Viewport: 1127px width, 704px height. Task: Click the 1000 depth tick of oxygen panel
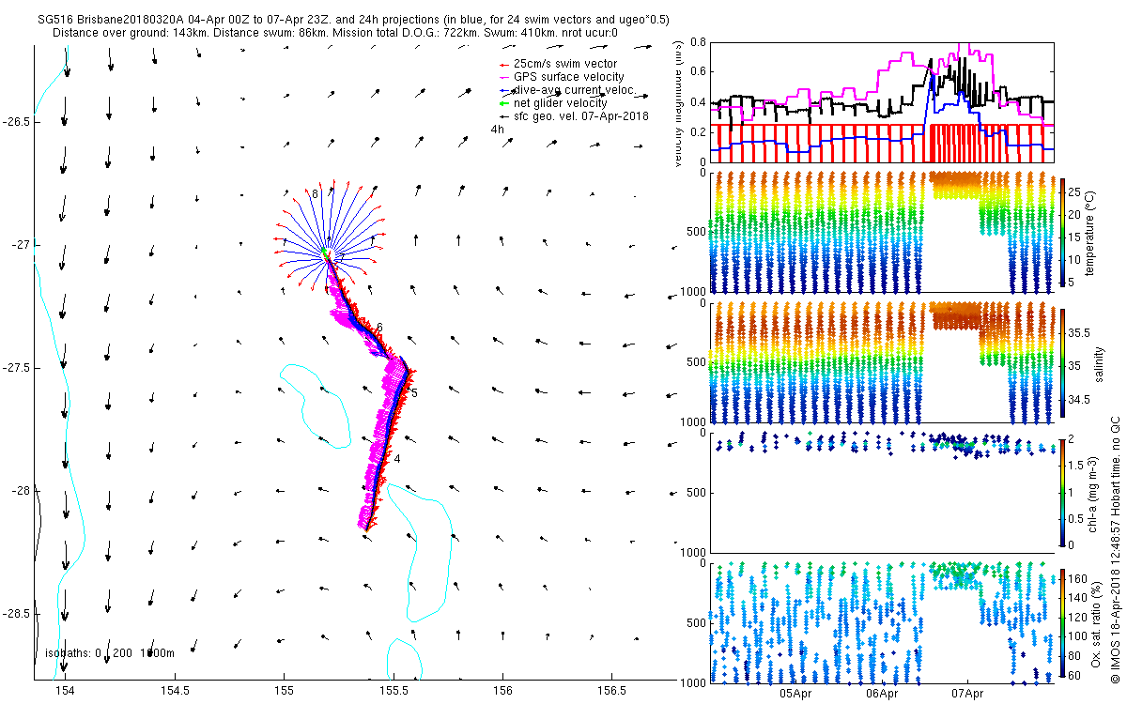click(x=693, y=683)
